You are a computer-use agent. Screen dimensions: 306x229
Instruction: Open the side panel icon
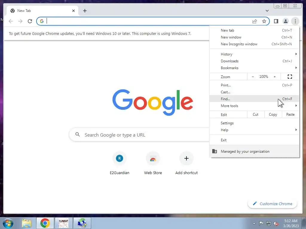coord(276,21)
